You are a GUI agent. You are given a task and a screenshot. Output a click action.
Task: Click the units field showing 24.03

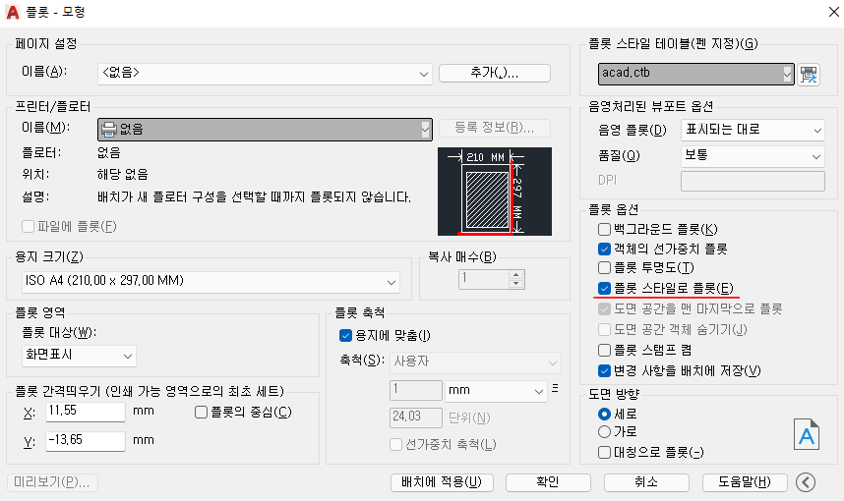[415, 417]
